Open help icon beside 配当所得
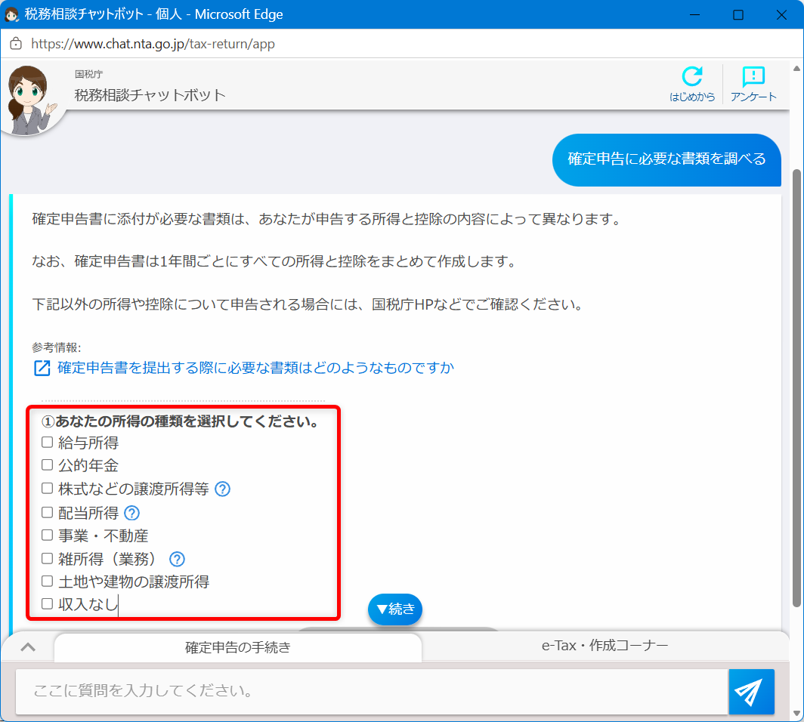The height and width of the screenshot is (722, 804). [131, 512]
